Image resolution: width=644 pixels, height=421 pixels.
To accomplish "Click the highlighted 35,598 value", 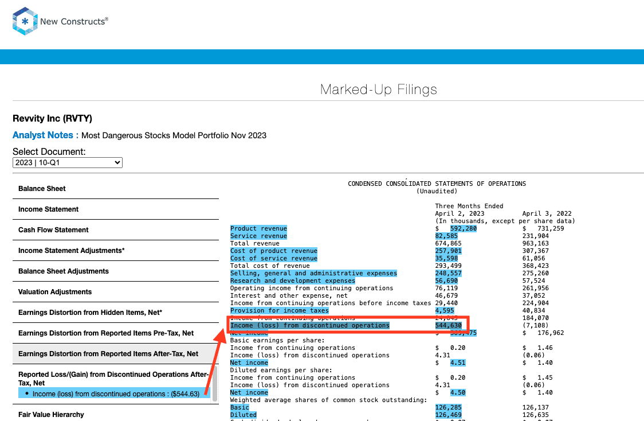I will click(446, 258).
